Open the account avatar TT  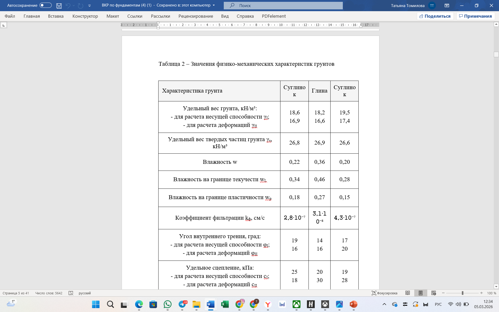coord(432,5)
